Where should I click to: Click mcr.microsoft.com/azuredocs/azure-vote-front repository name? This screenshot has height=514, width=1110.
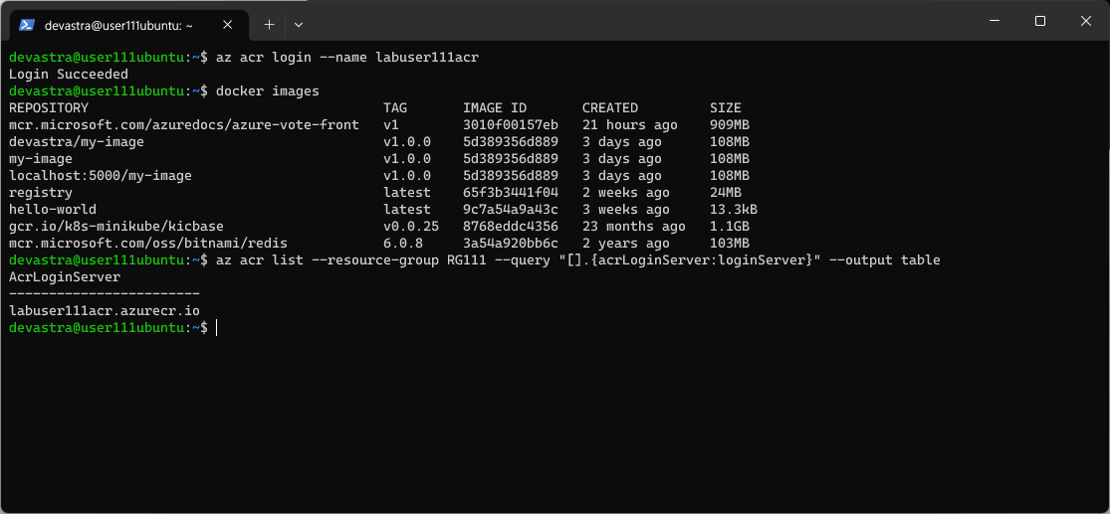click(184, 125)
